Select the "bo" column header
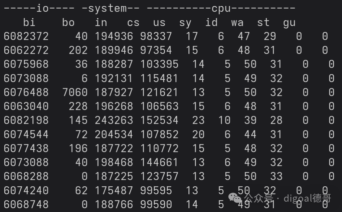The height and width of the screenshot is (212, 342). [x=68, y=22]
